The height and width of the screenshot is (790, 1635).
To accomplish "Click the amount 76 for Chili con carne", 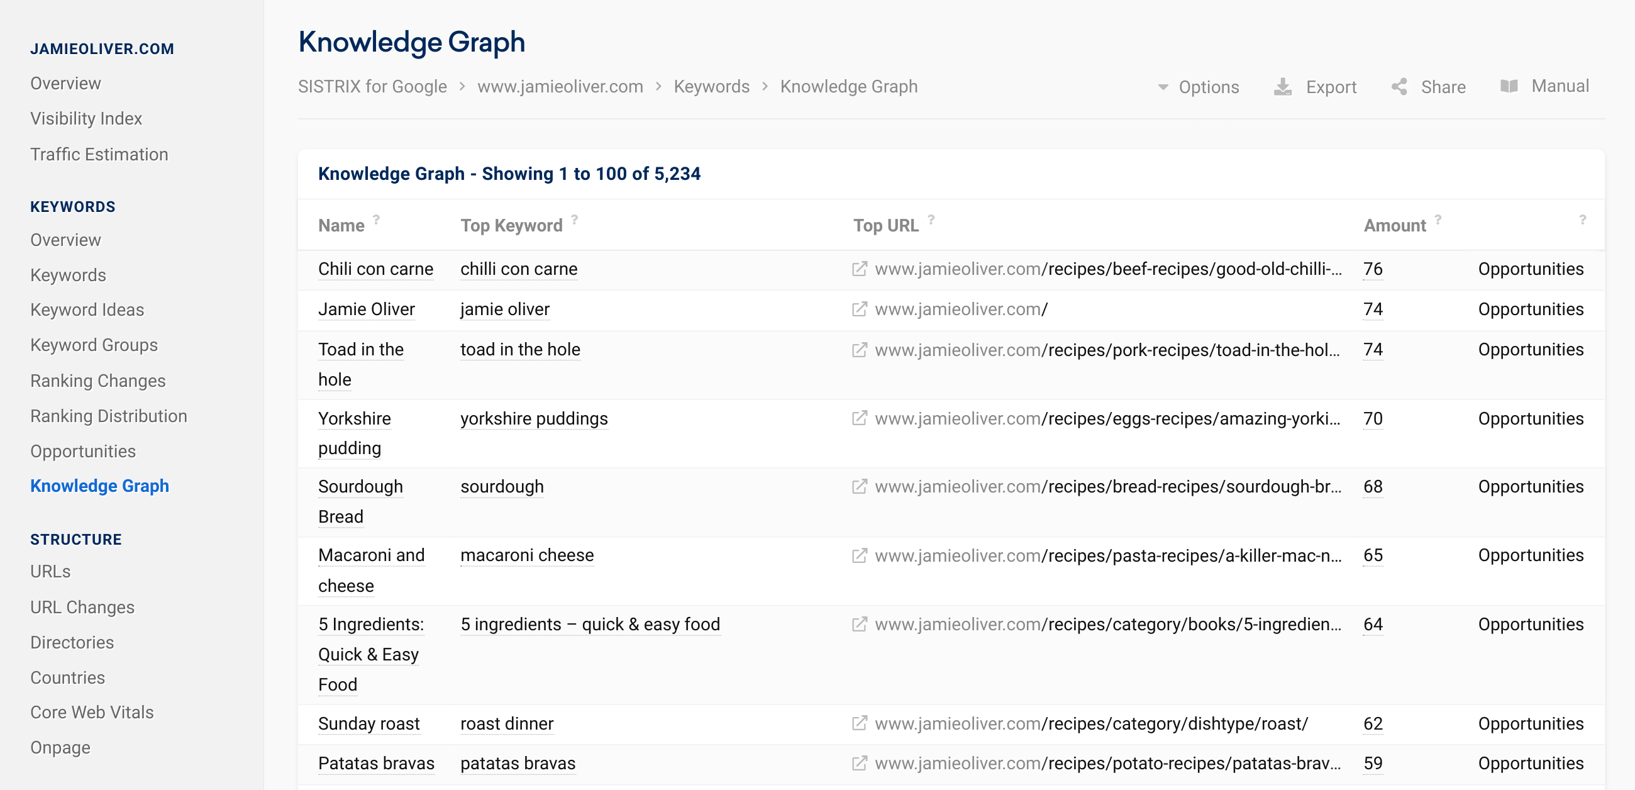I will [1372, 269].
